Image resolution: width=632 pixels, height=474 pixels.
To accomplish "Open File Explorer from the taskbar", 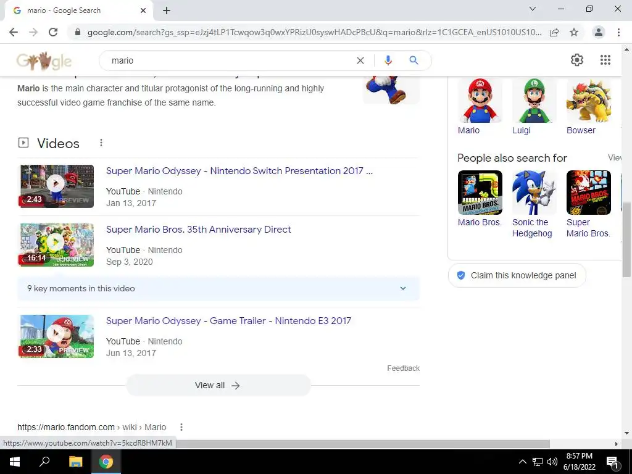I will tap(75, 462).
